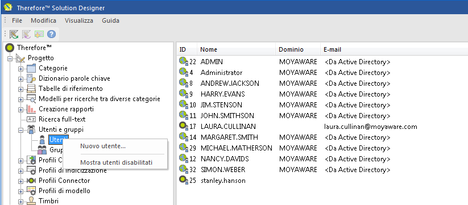
Task: Expand the Categorie node
Action: click(20, 69)
